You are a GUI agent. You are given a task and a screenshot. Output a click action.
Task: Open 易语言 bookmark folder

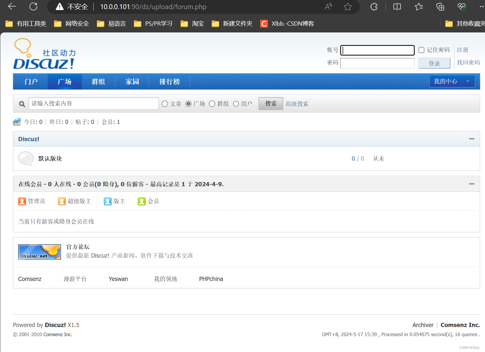tap(111, 24)
